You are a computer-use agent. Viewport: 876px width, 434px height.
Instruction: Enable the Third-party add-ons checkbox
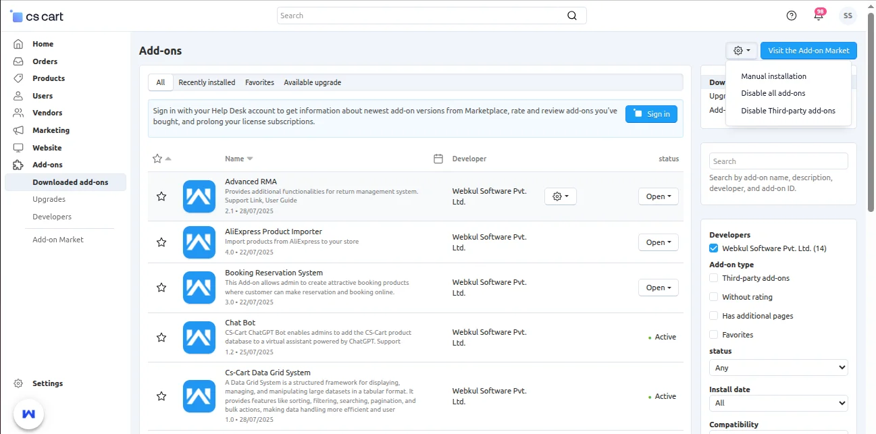(x=714, y=278)
